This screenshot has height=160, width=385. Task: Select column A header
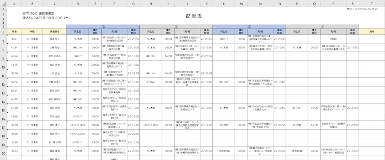point(14,4)
